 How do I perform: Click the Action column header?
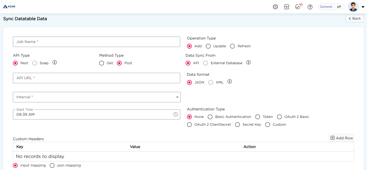(x=250, y=147)
